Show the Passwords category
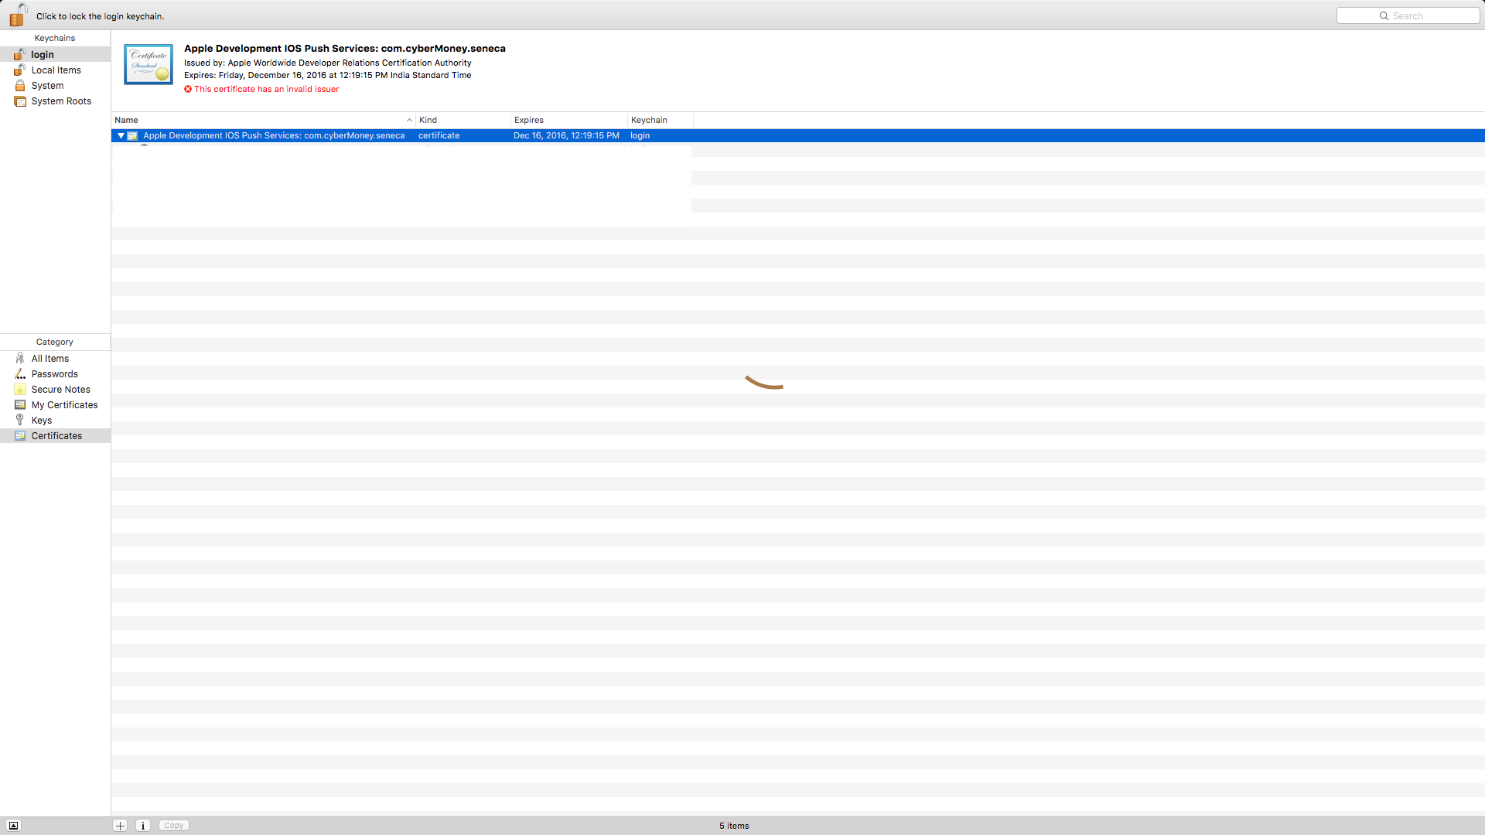Viewport: 1485px width, 835px height. coord(54,374)
